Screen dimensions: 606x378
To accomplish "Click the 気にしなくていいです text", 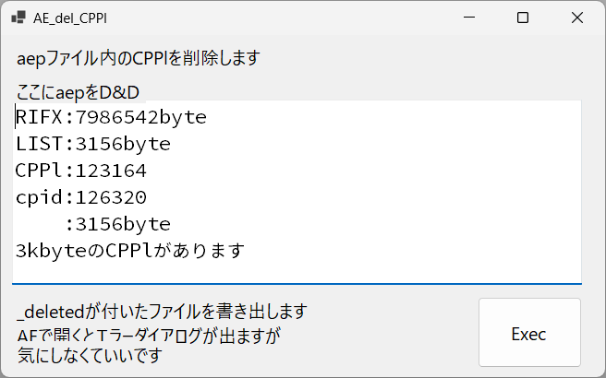I will pyautogui.click(x=90, y=355).
